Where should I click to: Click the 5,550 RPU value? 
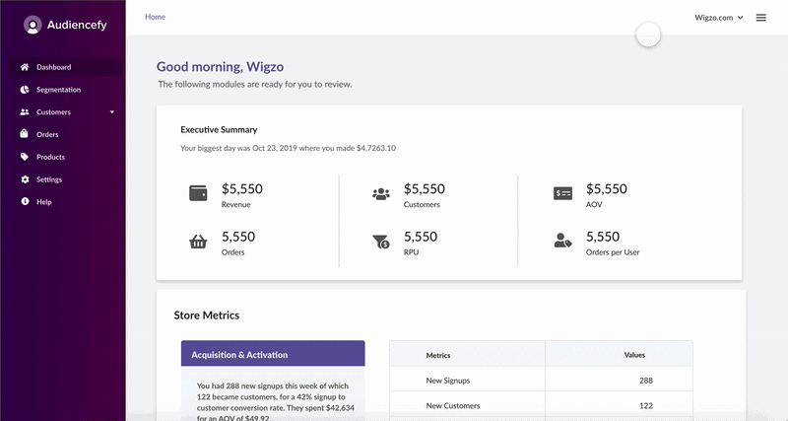pos(421,237)
